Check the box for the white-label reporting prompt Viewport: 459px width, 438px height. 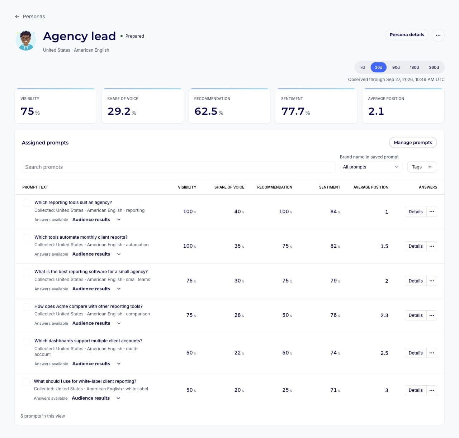pyautogui.click(x=26, y=382)
